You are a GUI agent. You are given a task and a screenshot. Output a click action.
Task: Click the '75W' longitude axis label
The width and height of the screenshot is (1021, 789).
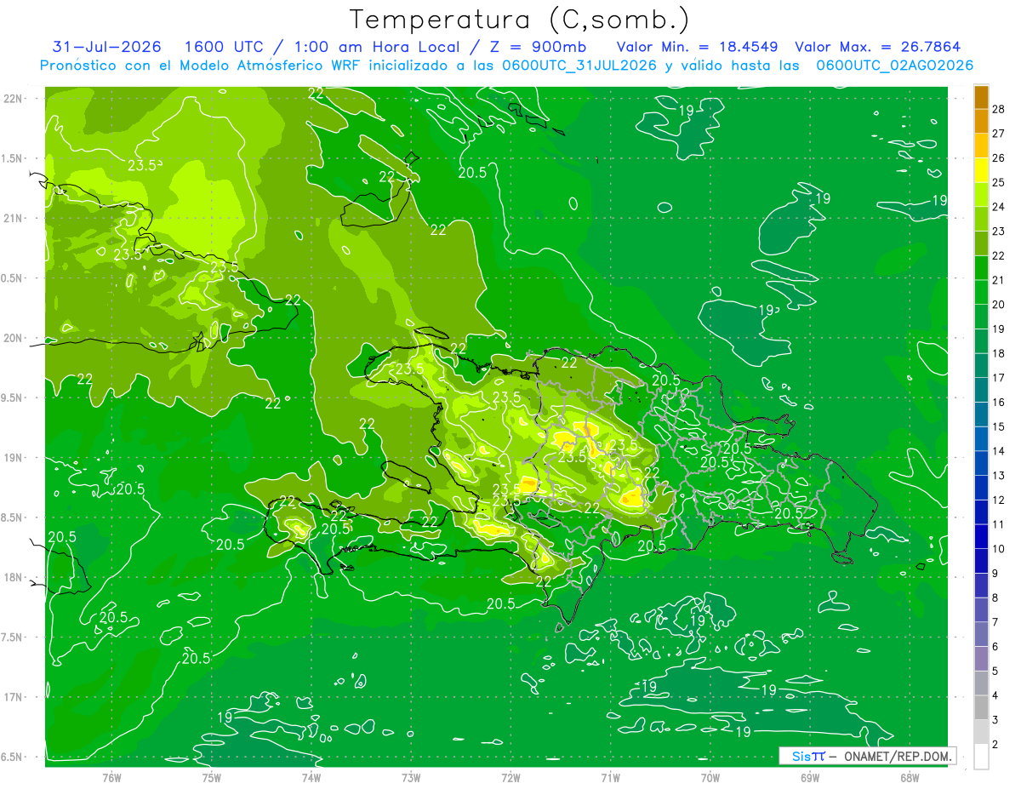click(212, 776)
